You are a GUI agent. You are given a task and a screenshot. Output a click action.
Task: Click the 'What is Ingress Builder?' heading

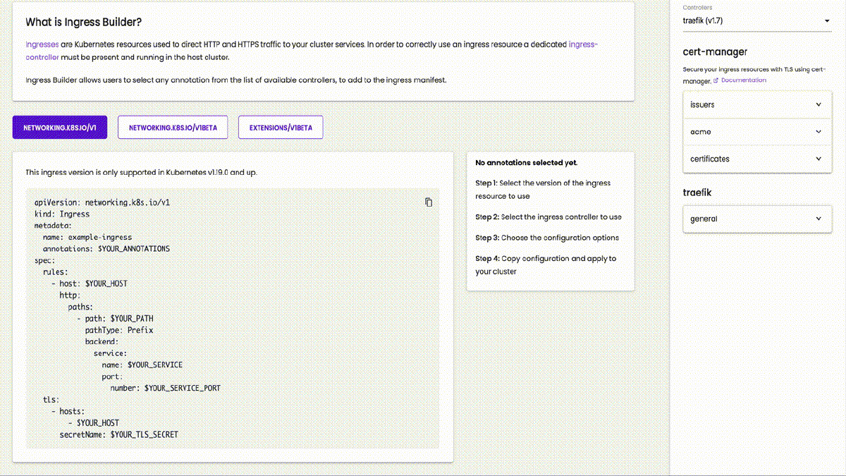pos(84,22)
